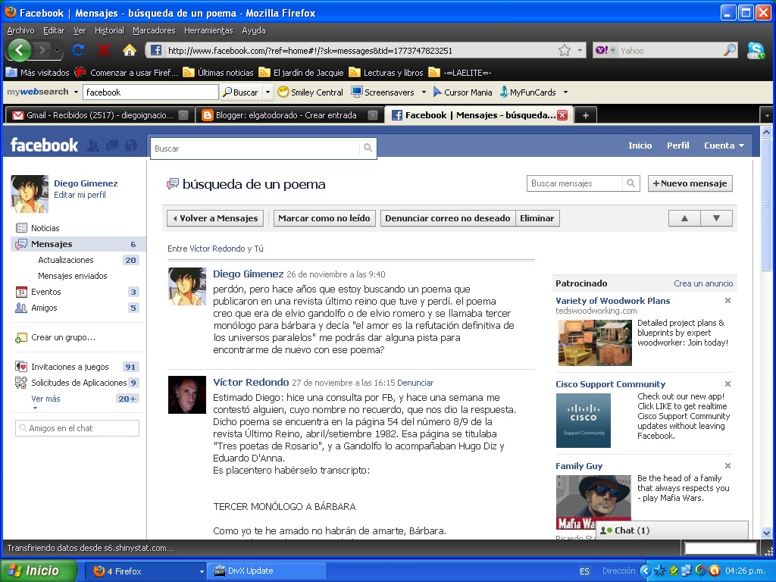Image resolution: width=776 pixels, height=582 pixels.
Task: Switch to the Blogger elgatodorado tab
Action: (x=289, y=115)
